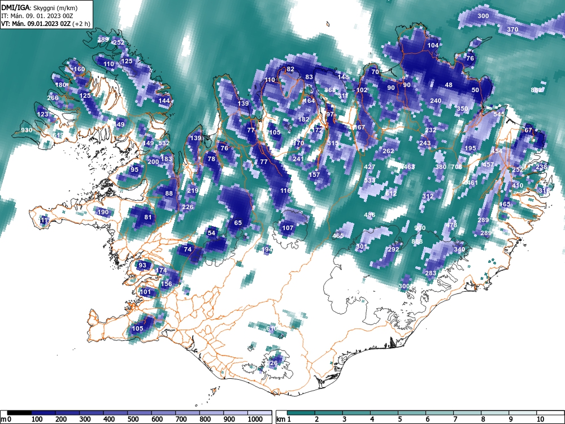Select the 104 visibility value on the map
565x424 pixels.
point(433,45)
